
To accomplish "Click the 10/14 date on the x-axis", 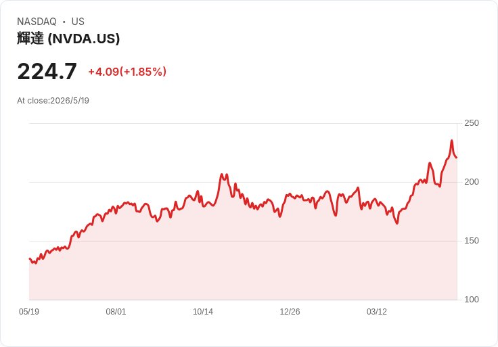I will click(x=203, y=312).
